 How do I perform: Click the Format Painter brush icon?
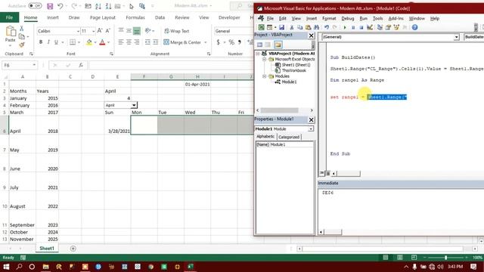click(x=22, y=45)
